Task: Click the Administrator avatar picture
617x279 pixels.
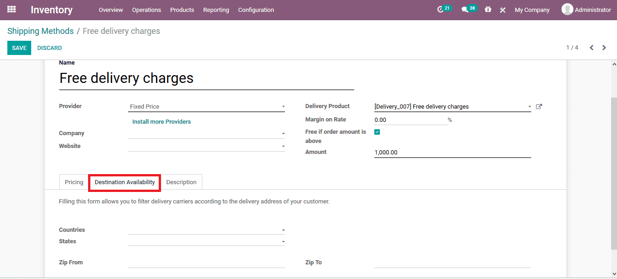Action: tap(567, 9)
